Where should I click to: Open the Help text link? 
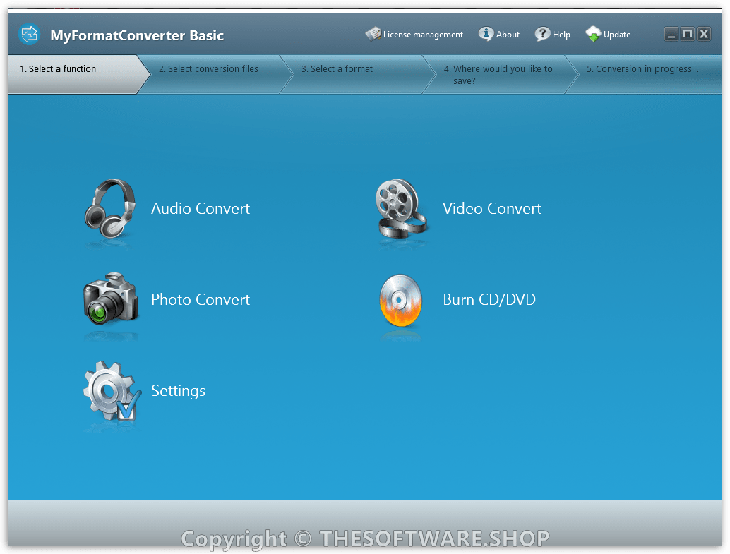(x=561, y=35)
